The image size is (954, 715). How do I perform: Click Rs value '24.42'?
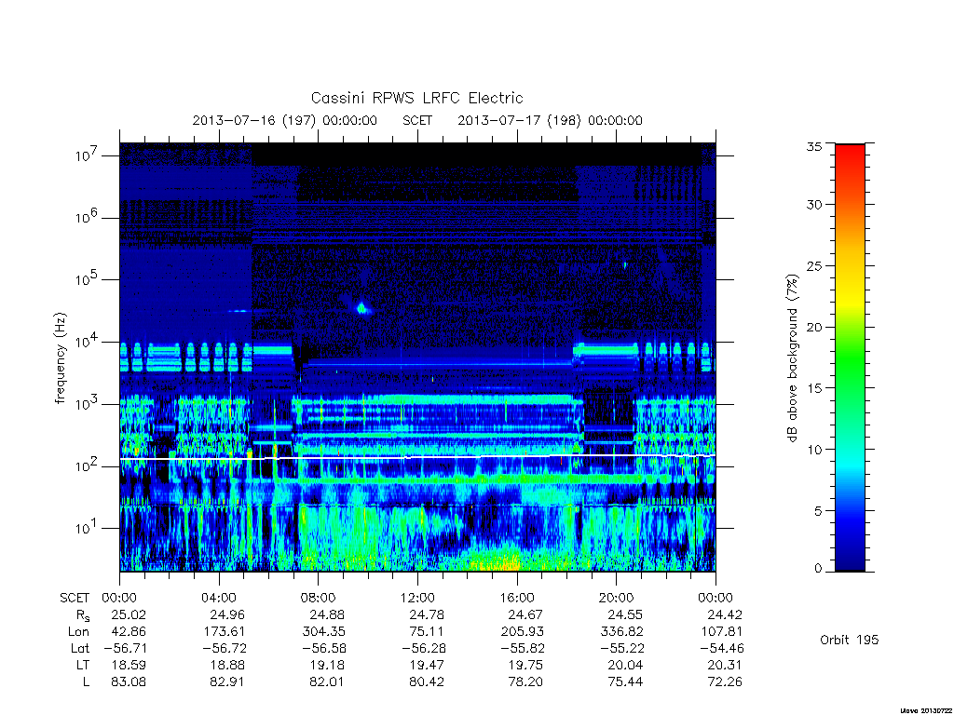725,614
